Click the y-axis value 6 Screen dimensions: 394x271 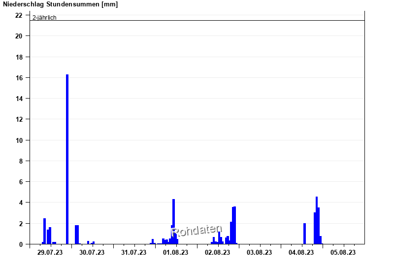tap(21, 182)
